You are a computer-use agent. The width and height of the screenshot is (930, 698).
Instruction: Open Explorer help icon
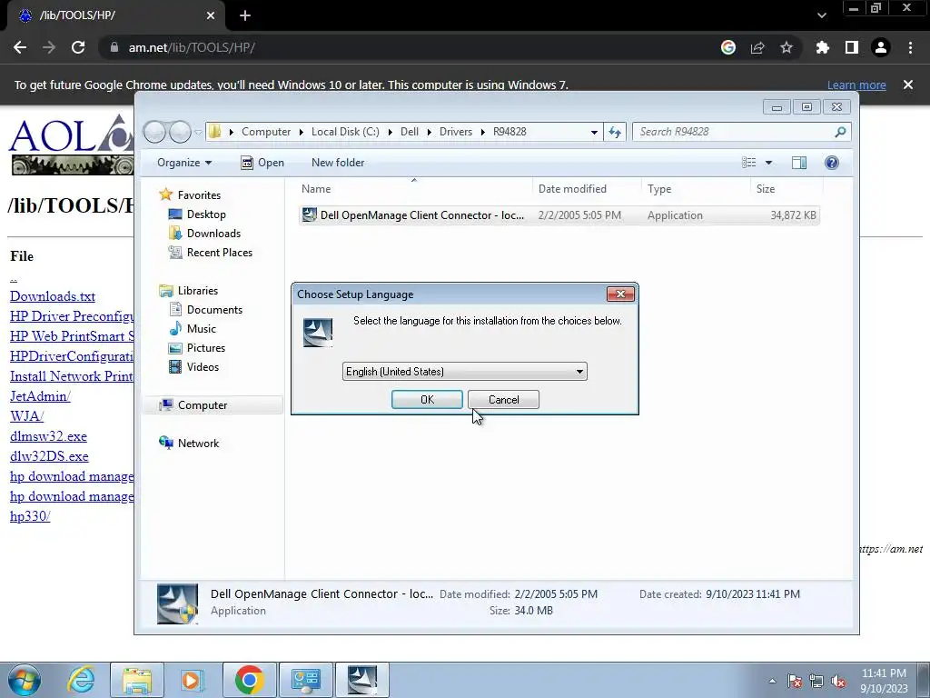pyautogui.click(x=832, y=163)
